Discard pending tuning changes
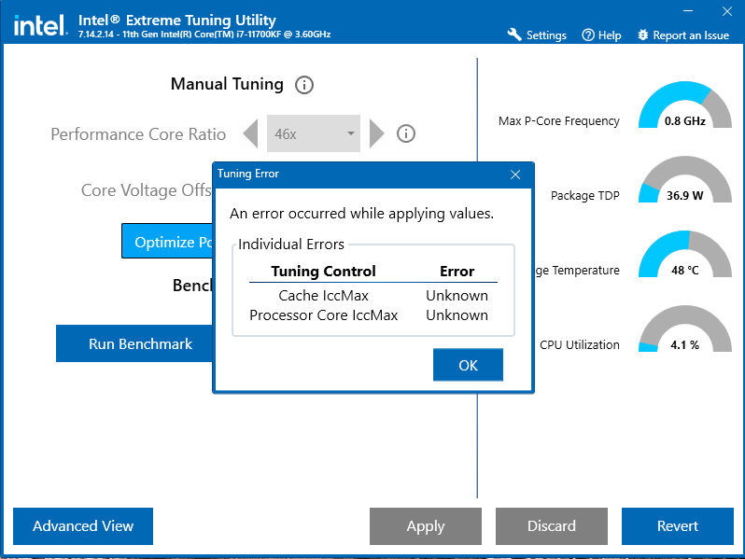The width and height of the screenshot is (745, 559). (551, 525)
